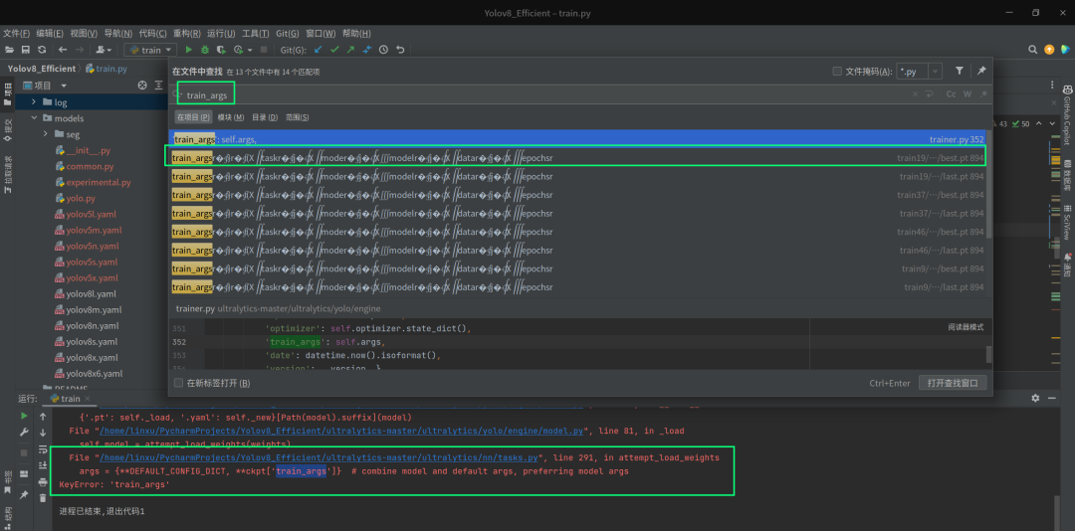The height and width of the screenshot is (531, 1075).
Task: Open the file mask *.py dropdown
Action: pyautogui.click(x=936, y=72)
